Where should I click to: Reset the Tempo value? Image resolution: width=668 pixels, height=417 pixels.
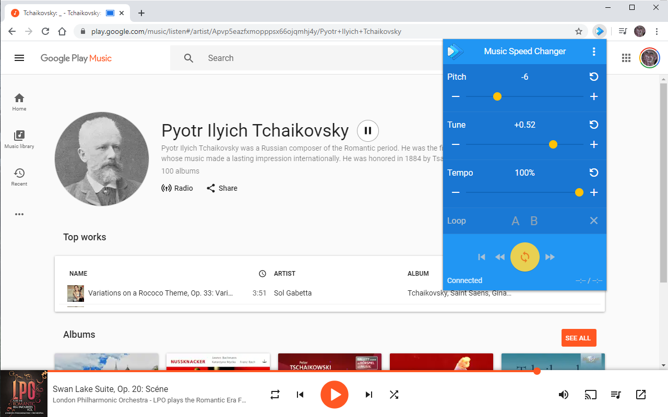[x=594, y=173]
